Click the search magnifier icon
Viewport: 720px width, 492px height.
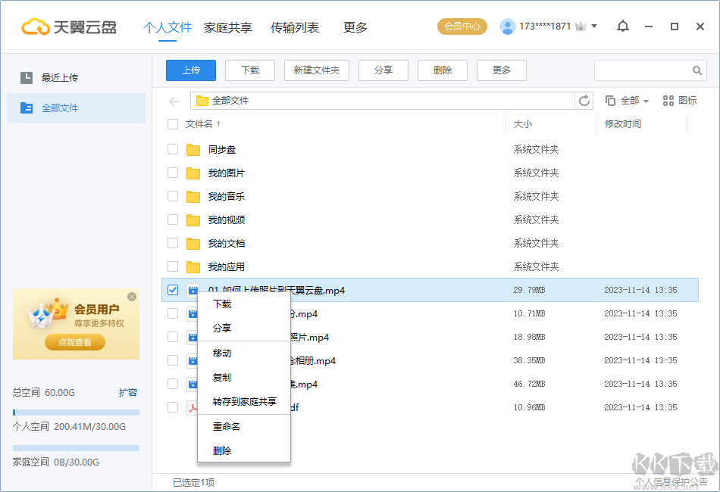(697, 70)
